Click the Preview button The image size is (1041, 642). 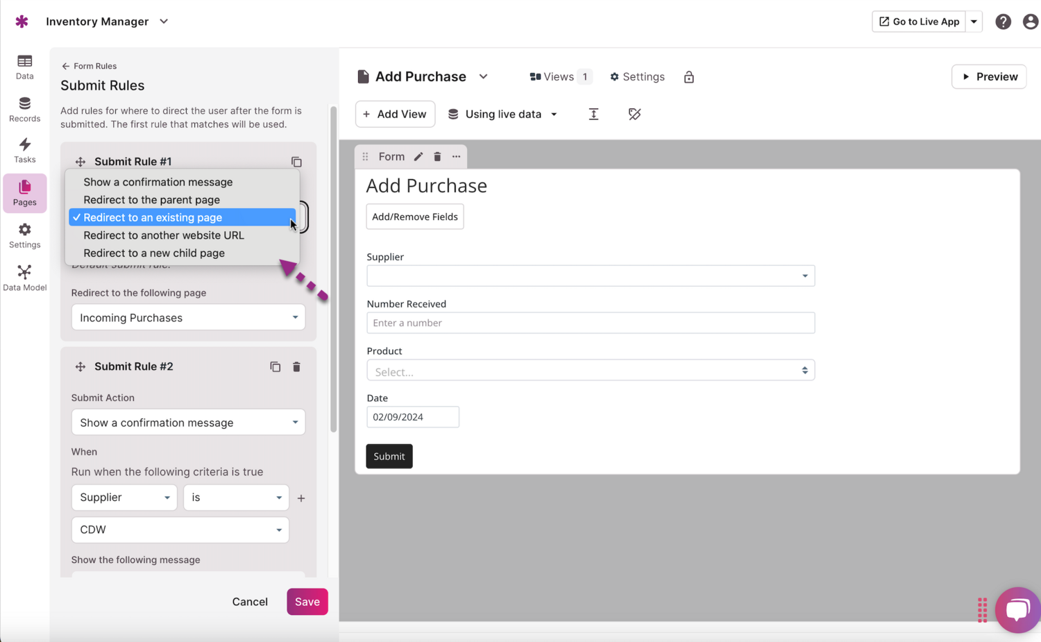[x=989, y=76]
